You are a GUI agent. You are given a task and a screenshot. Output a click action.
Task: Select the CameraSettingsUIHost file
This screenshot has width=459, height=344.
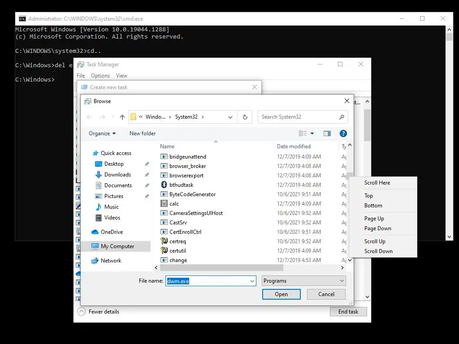tap(196, 213)
